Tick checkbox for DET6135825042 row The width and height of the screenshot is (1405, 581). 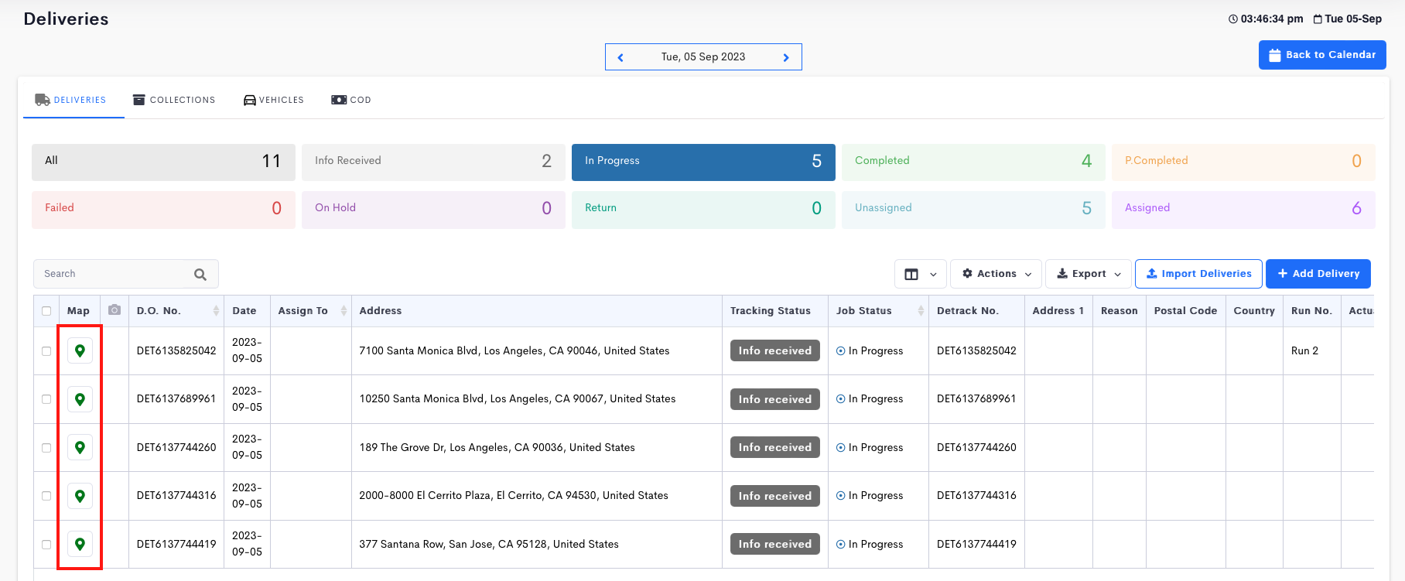click(x=46, y=351)
